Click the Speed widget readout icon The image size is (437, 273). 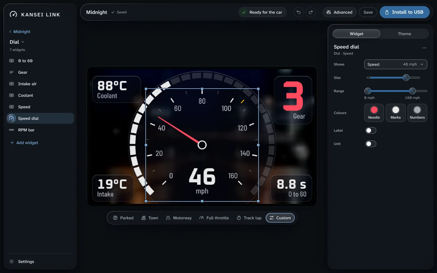tap(12, 107)
